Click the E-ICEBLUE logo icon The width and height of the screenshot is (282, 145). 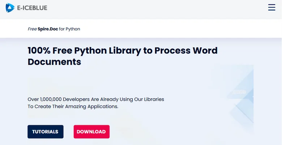coord(10,8)
